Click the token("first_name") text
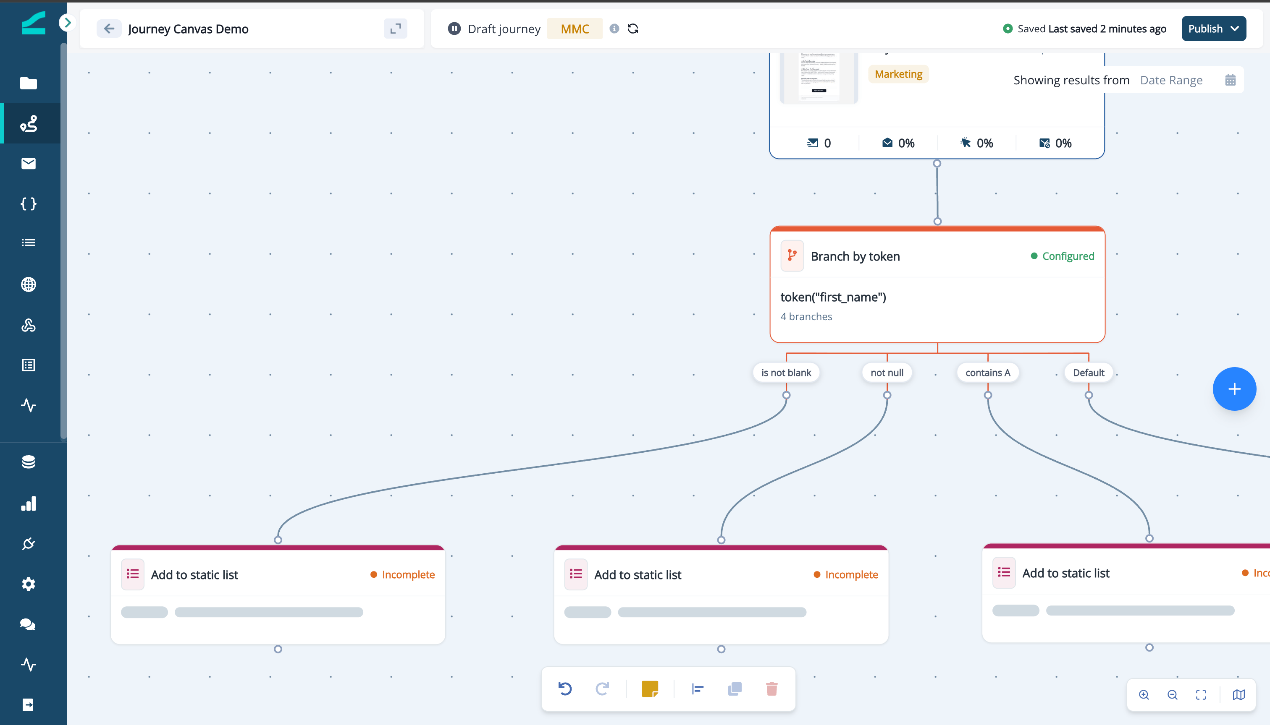The width and height of the screenshot is (1270, 725). click(833, 297)
